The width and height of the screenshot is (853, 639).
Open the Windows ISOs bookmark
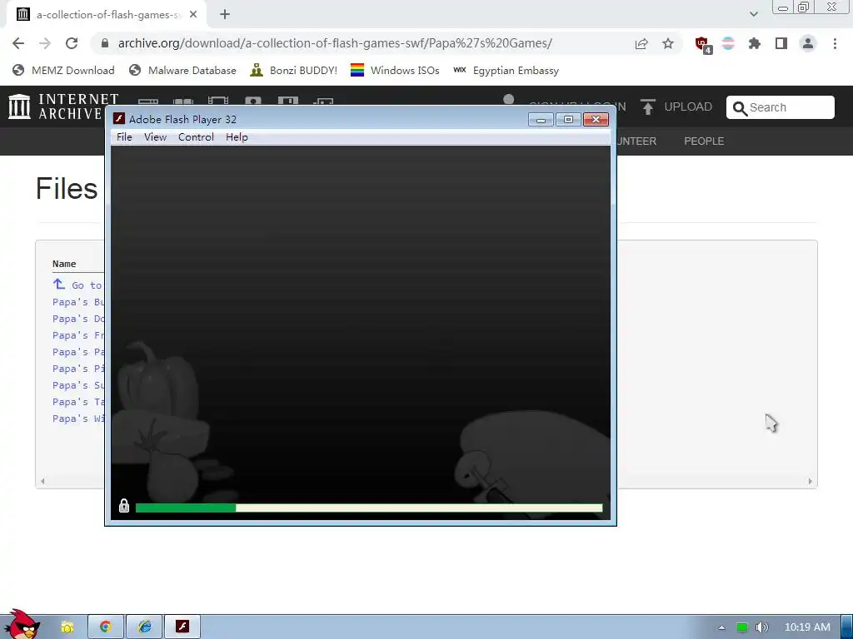click(x=395, y=70)
